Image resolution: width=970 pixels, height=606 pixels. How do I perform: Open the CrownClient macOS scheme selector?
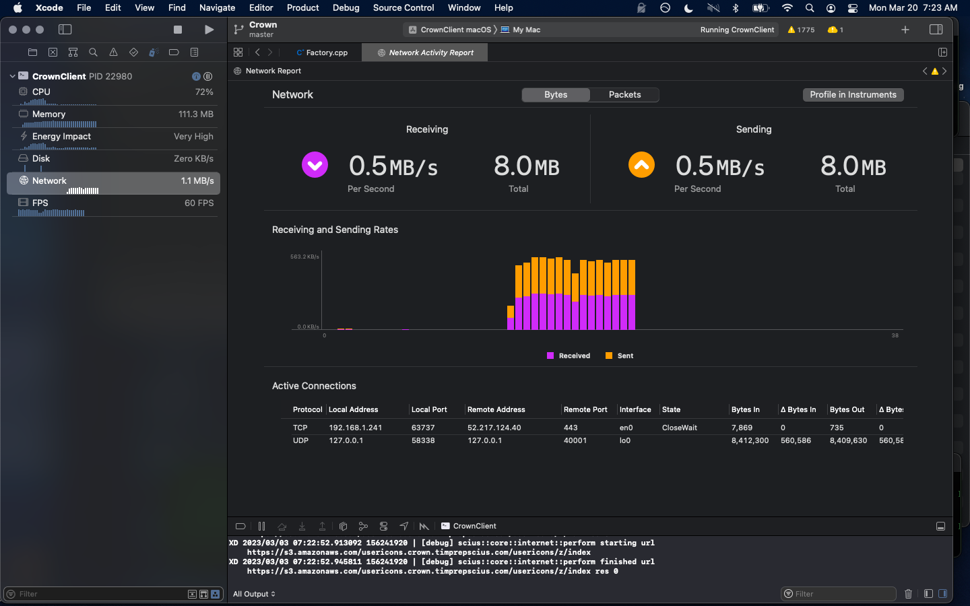tap(450, 30)
